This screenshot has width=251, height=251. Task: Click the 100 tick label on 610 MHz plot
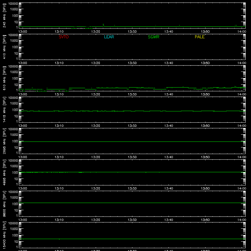click(15, 78)
